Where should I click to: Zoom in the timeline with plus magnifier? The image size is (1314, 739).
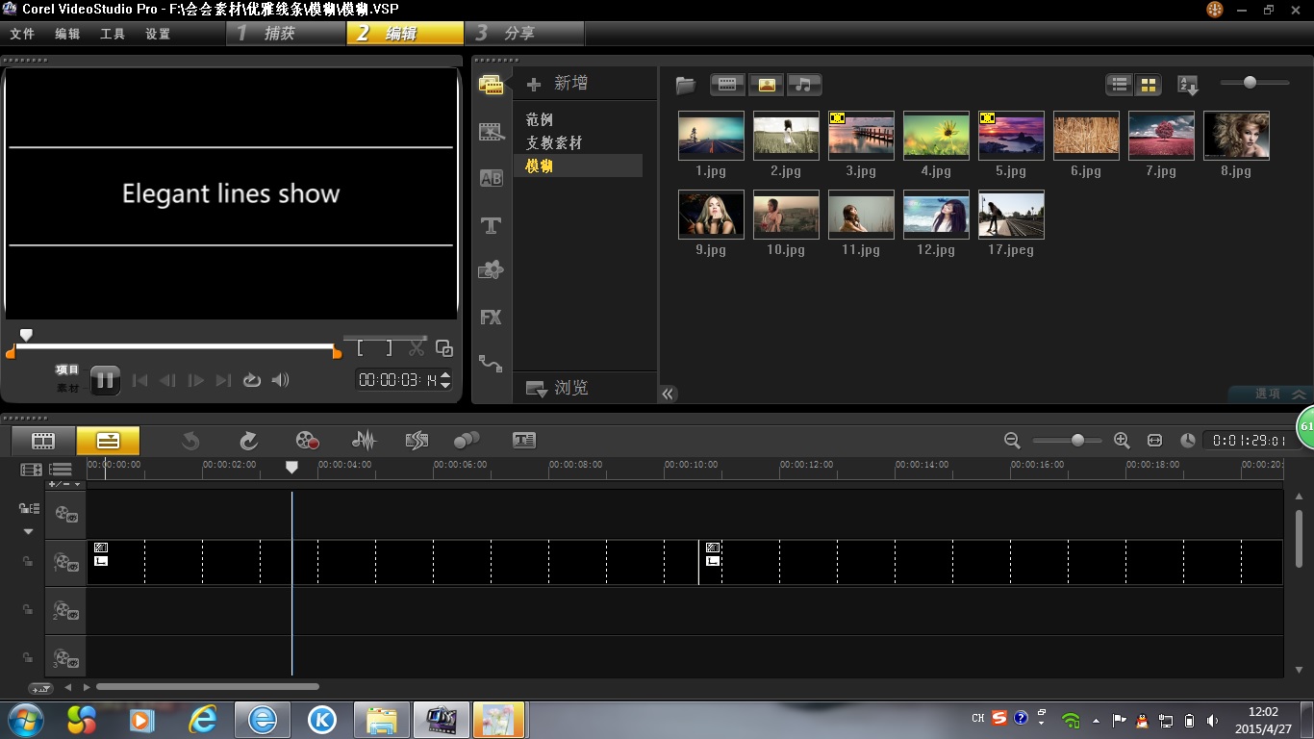tap(1122, 440)
